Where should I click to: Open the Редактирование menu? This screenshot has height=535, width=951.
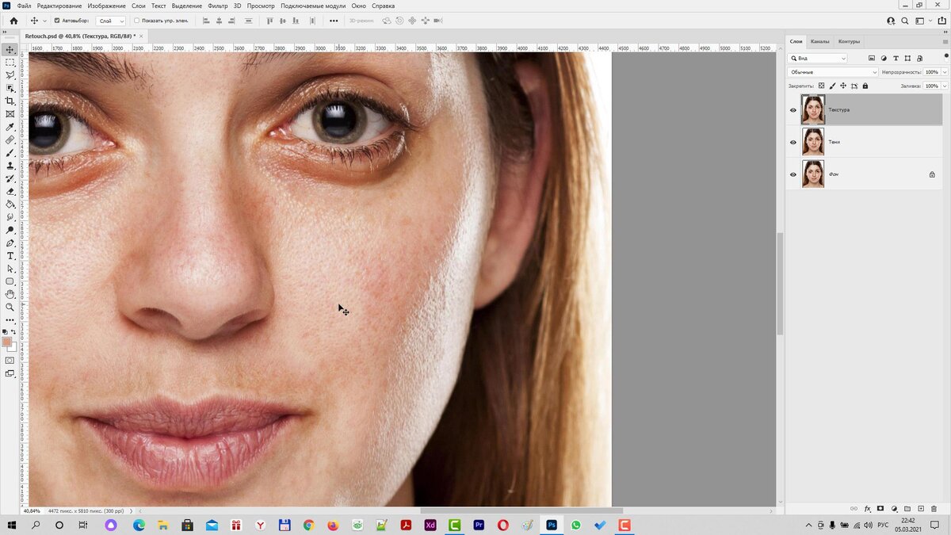pos(59,6)
